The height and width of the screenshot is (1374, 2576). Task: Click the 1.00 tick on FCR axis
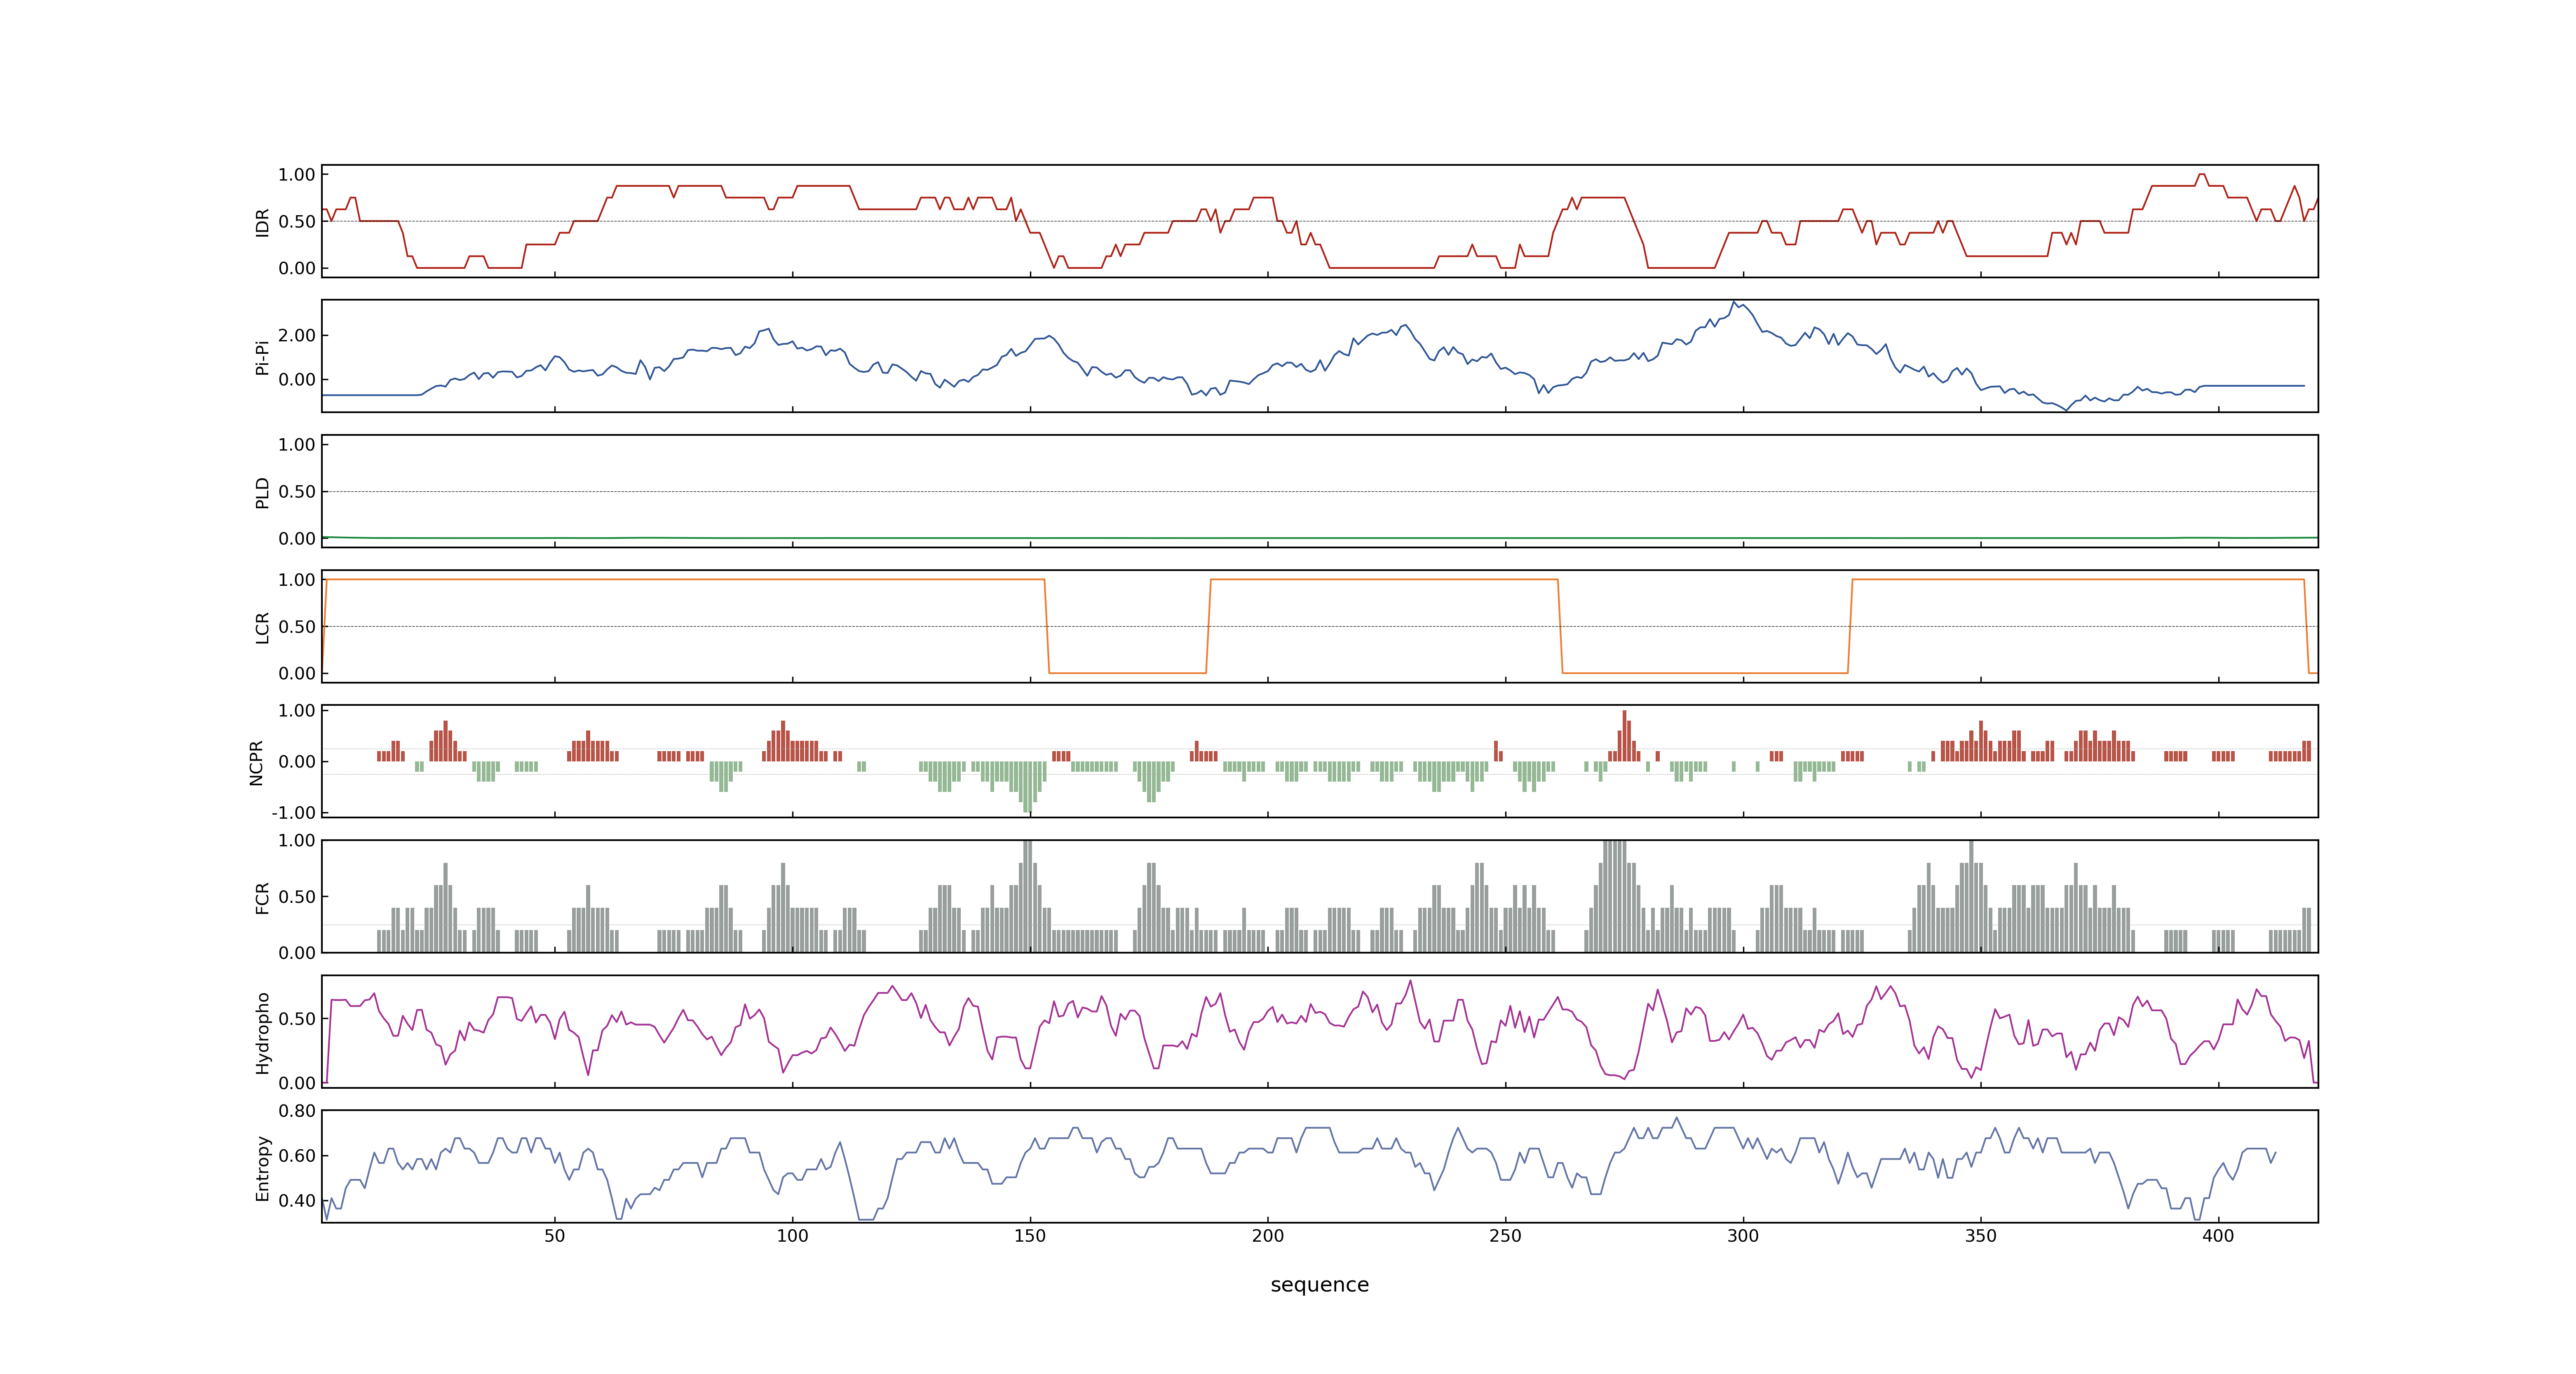297,840
